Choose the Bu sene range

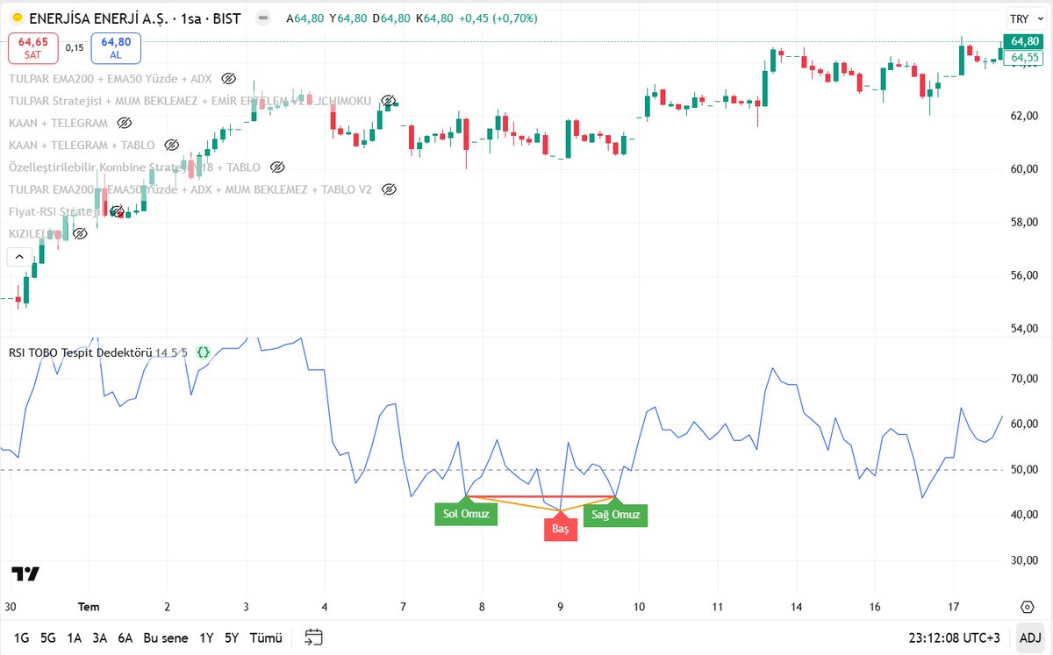(166, 637)
